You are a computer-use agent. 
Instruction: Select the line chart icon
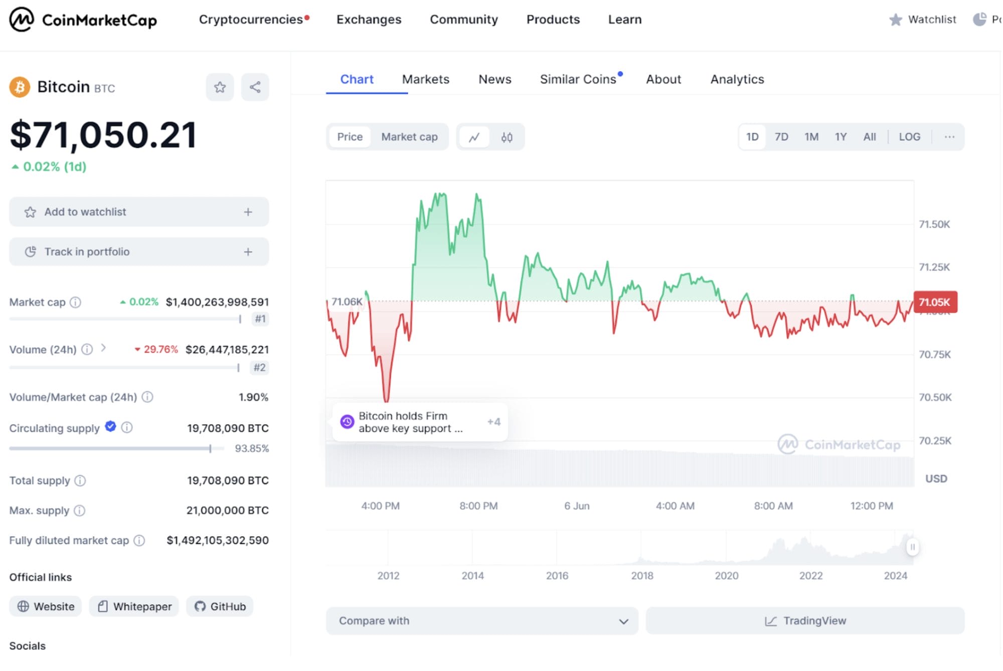pos(474,136)
